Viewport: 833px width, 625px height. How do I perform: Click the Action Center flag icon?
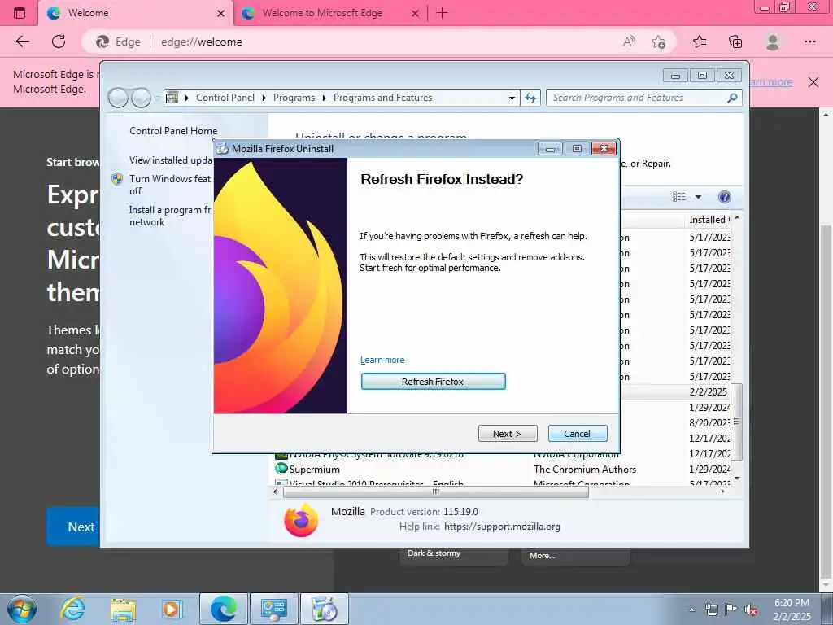point(731,610)
